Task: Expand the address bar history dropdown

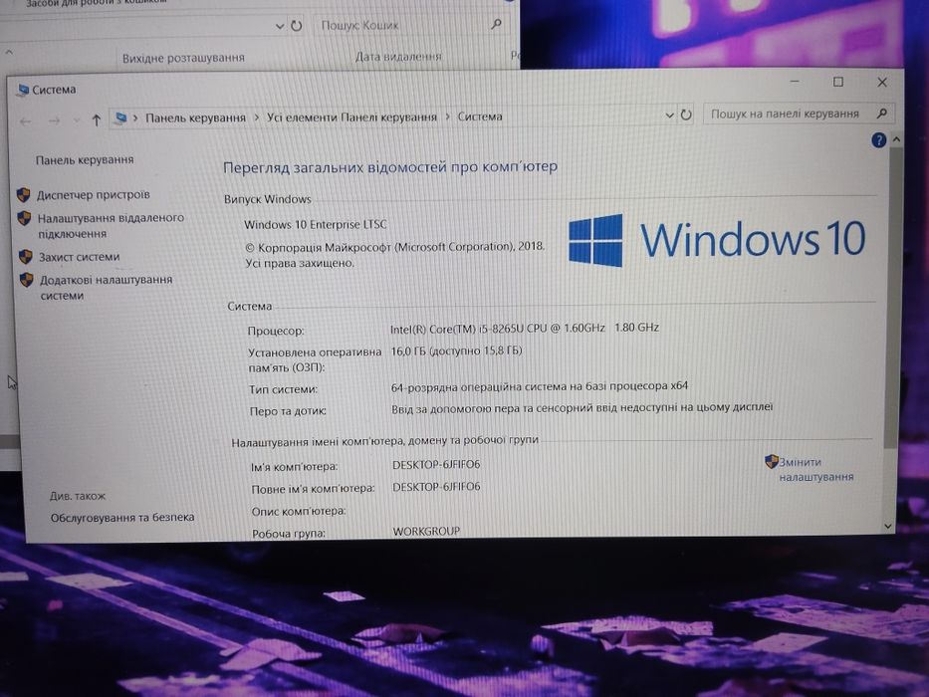Action: [669, 116]
